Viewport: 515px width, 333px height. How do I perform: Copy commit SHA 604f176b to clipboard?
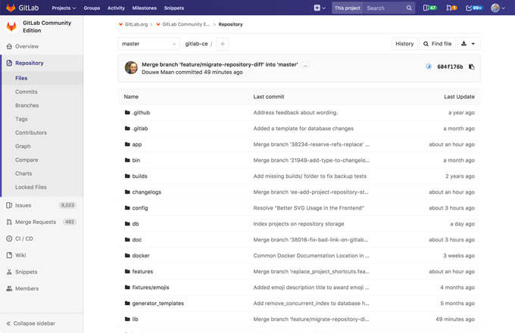pyautogui.click(x=472, y=67)
